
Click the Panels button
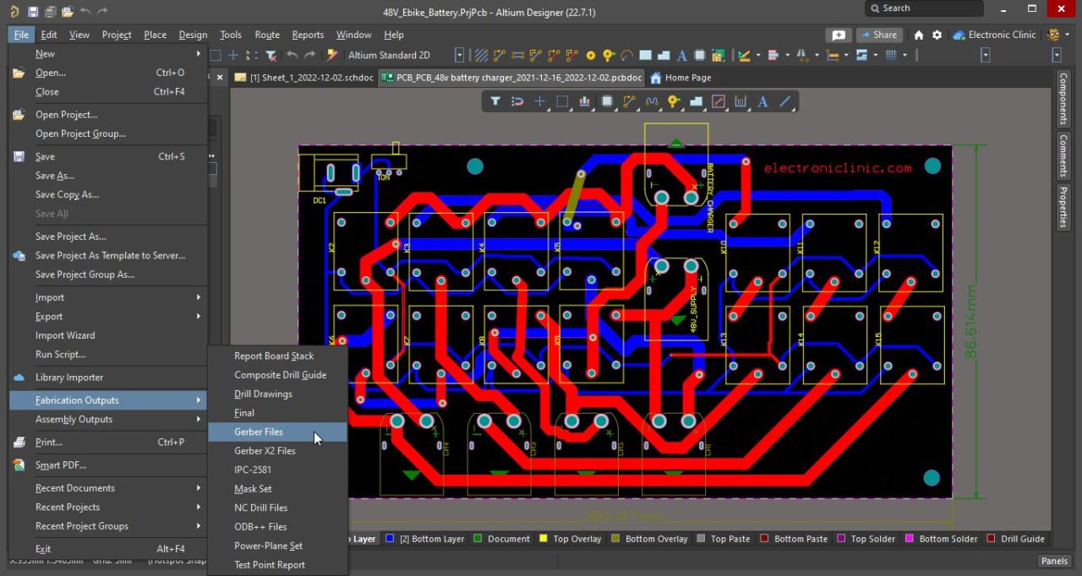[1054, 561]
